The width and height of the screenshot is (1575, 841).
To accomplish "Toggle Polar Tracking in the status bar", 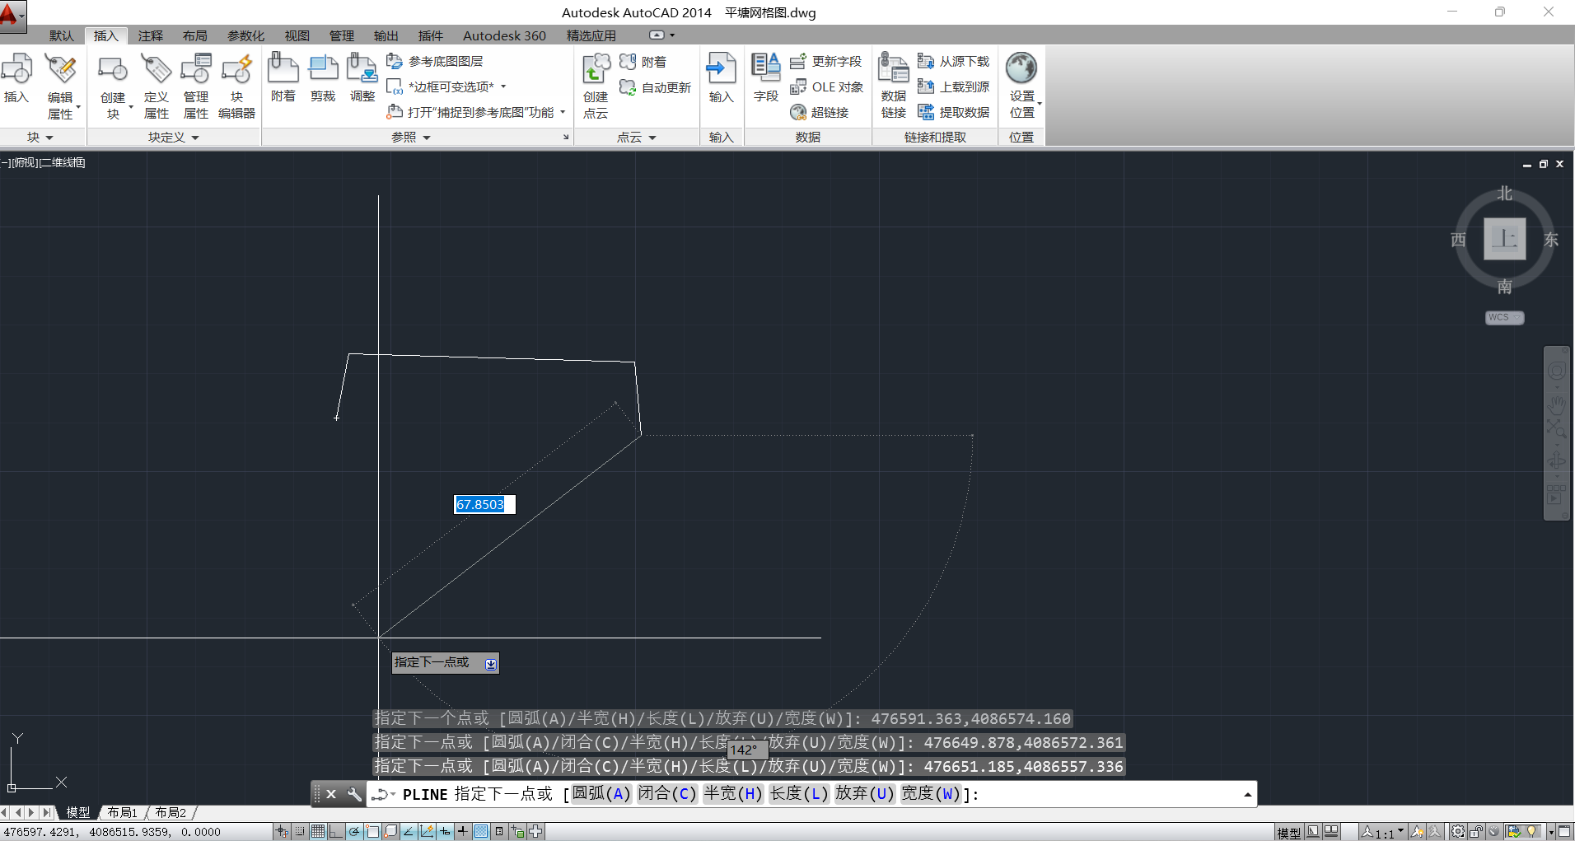I will 354,832.
